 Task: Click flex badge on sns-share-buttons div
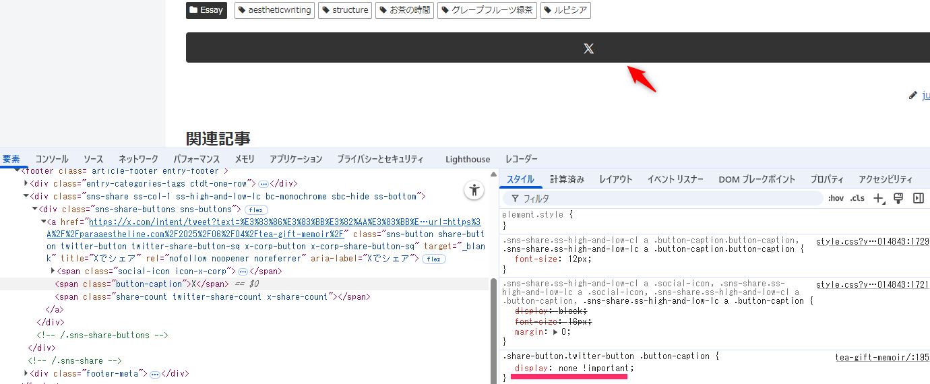(x=256, y=210)
